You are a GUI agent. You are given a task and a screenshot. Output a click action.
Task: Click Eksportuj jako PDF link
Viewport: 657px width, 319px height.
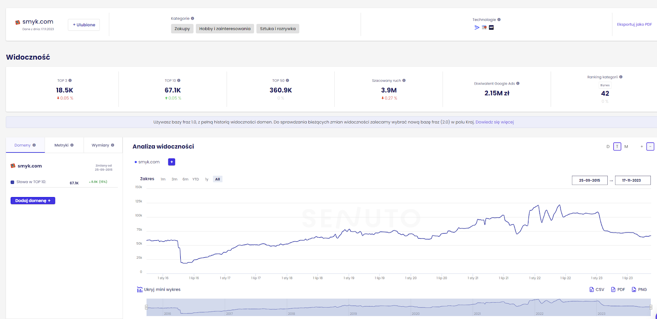coord(634,24)
